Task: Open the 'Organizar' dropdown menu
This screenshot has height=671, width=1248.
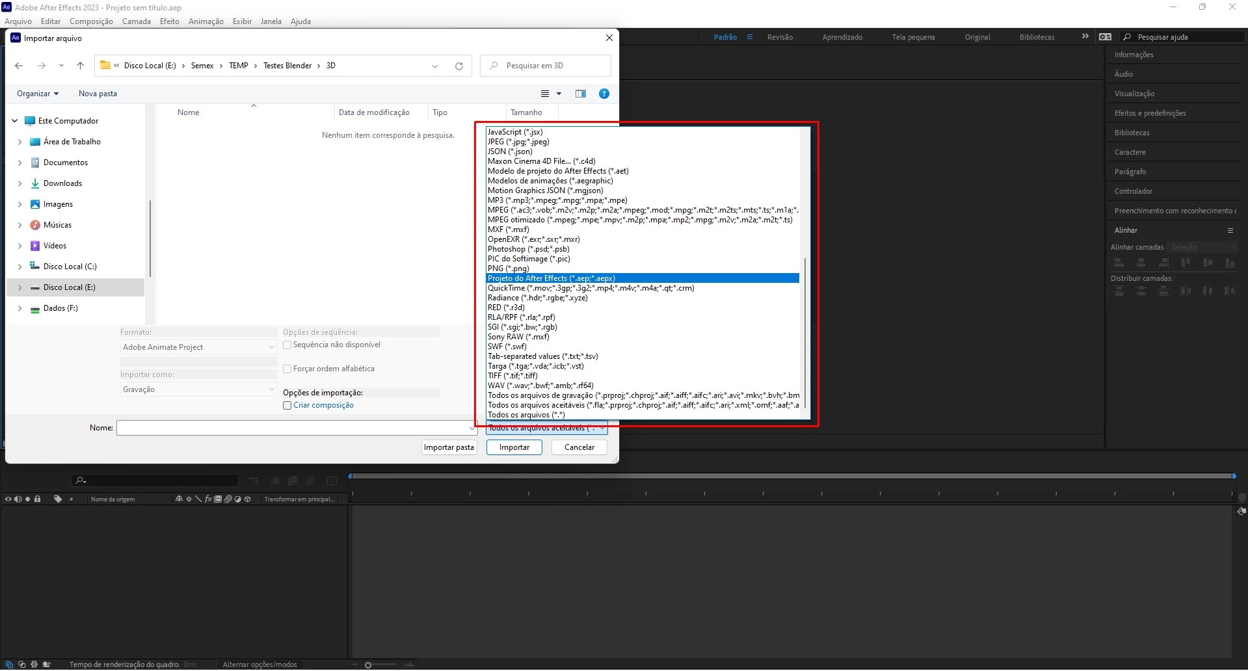Action: pos(38,94)
